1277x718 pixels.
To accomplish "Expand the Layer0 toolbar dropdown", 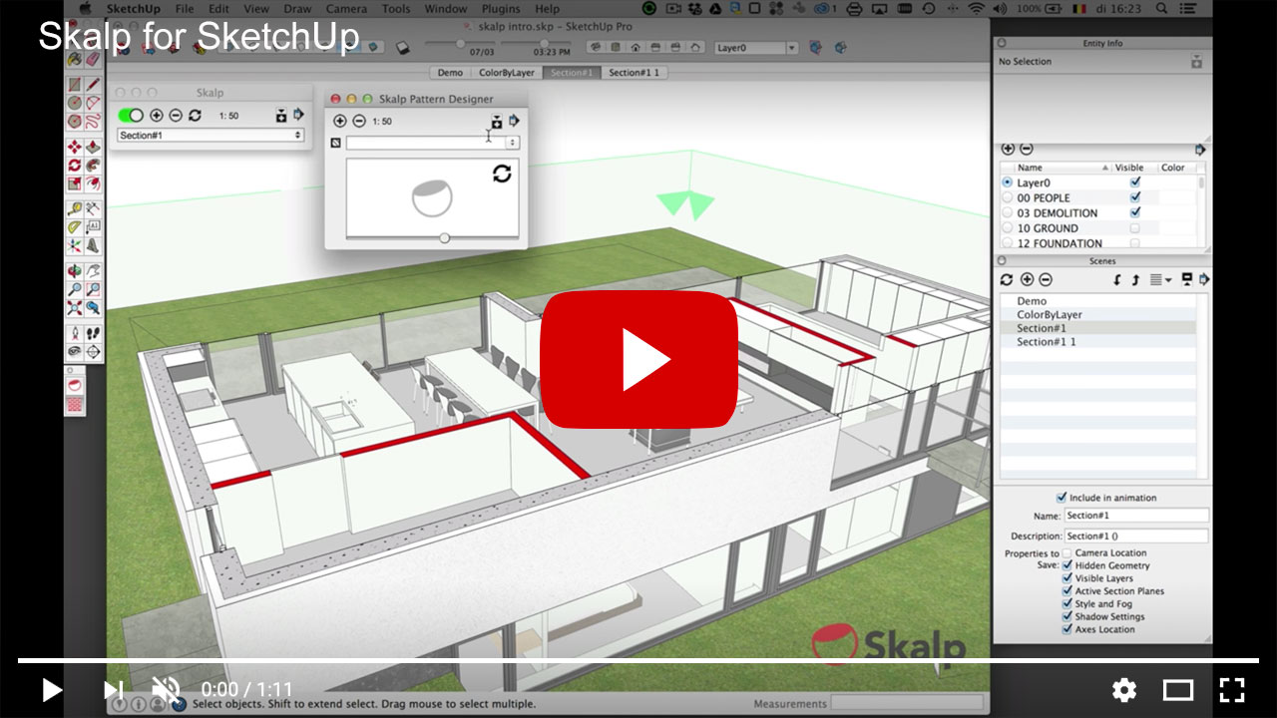I will click(792, 48).
